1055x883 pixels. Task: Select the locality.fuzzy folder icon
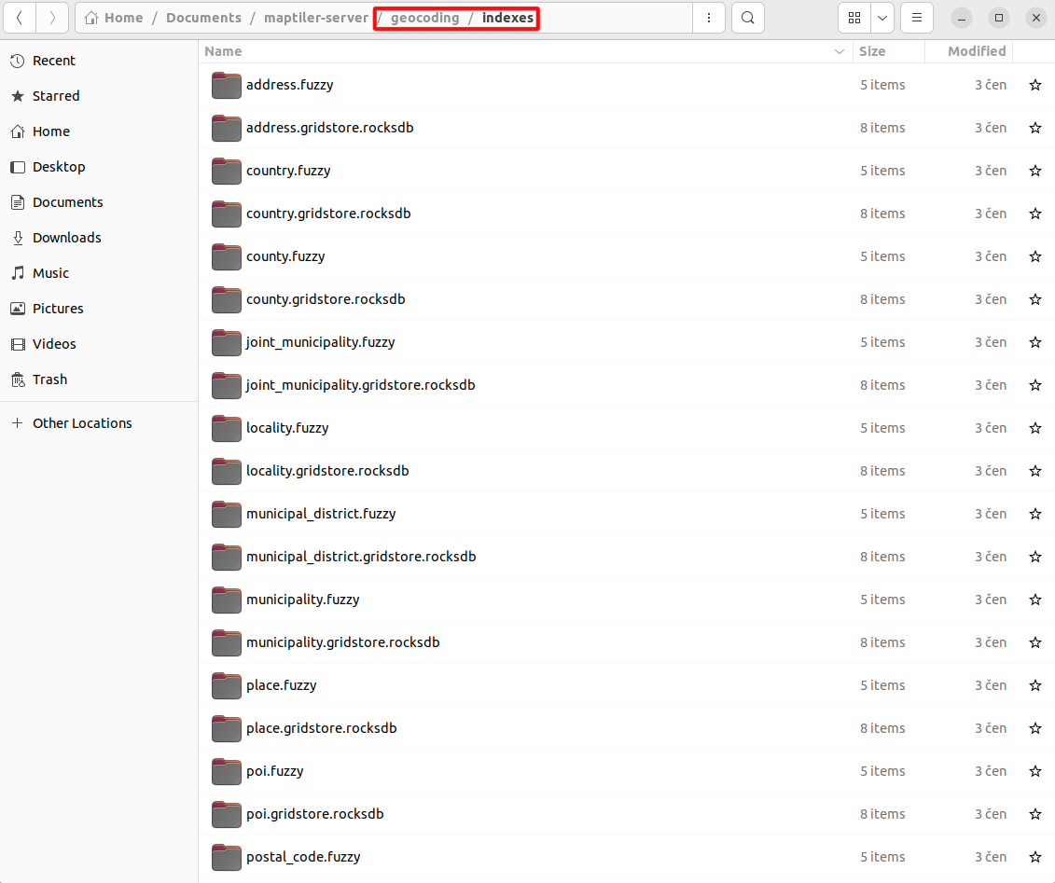coord(226,428)
